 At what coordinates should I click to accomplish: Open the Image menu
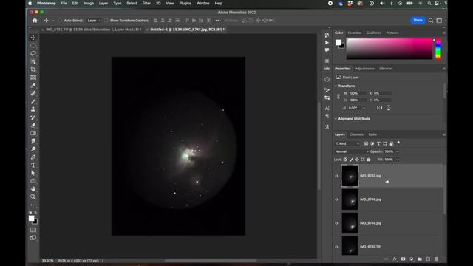[x=89, y=3]
